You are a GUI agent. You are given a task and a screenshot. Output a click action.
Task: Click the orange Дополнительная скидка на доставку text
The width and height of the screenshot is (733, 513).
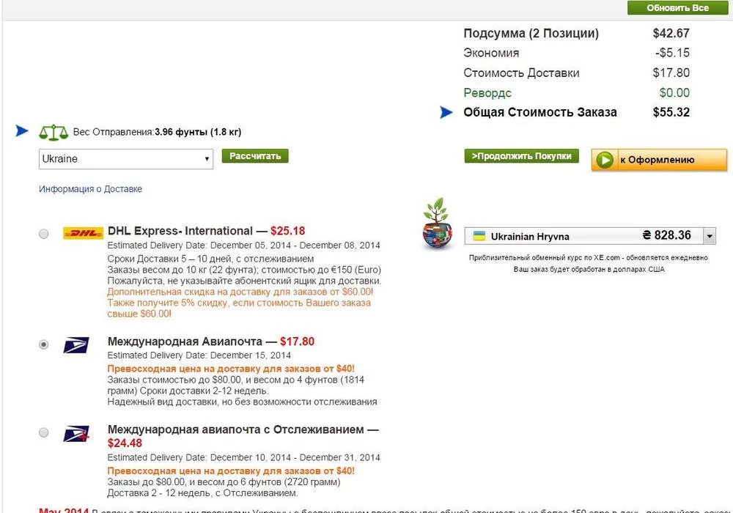tap(240, 292)
